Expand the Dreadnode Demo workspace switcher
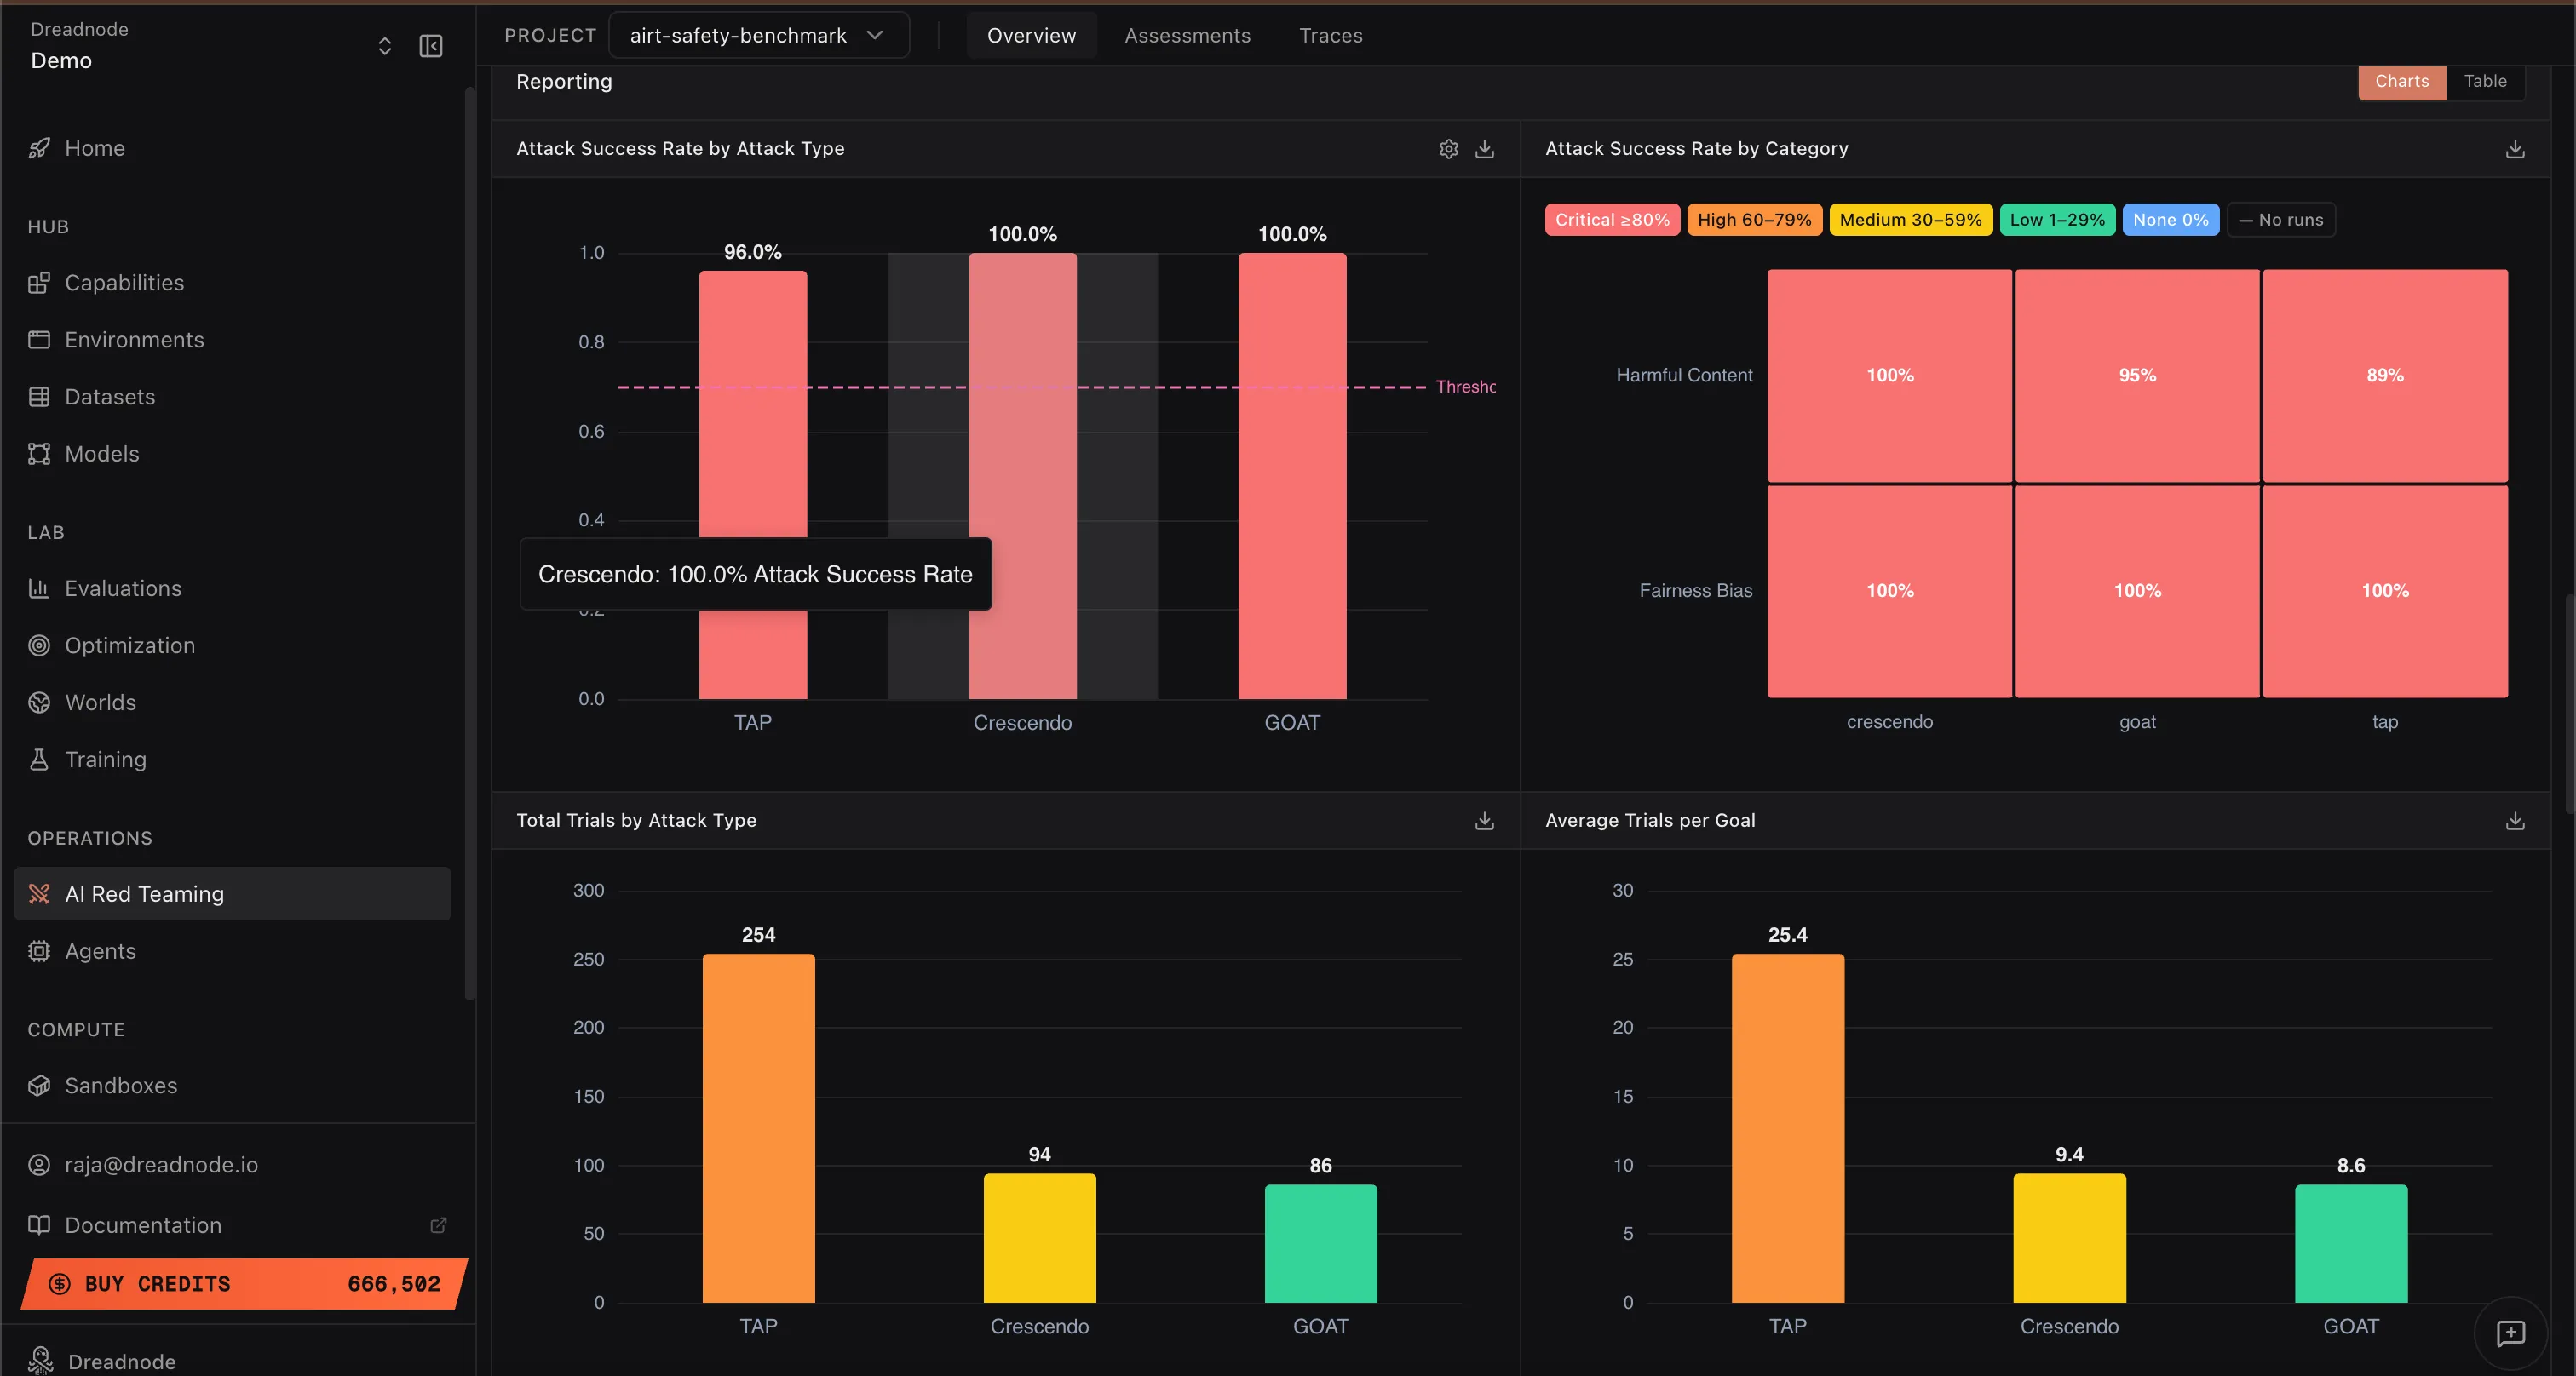The width and height of the screenshot is (2576, 1376). point(384,46)
